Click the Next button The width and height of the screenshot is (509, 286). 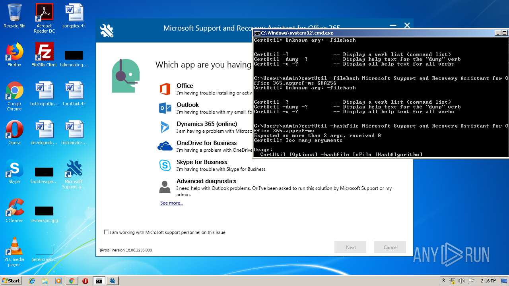[x=350, y=247]
